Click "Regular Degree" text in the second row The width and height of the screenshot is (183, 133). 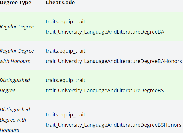17,51
